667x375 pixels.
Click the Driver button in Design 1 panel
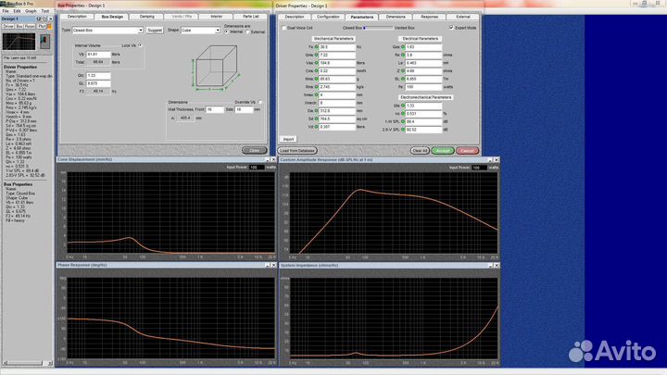click(8, 27)
